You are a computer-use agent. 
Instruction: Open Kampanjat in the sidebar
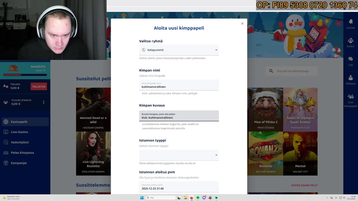coord(25,163)
